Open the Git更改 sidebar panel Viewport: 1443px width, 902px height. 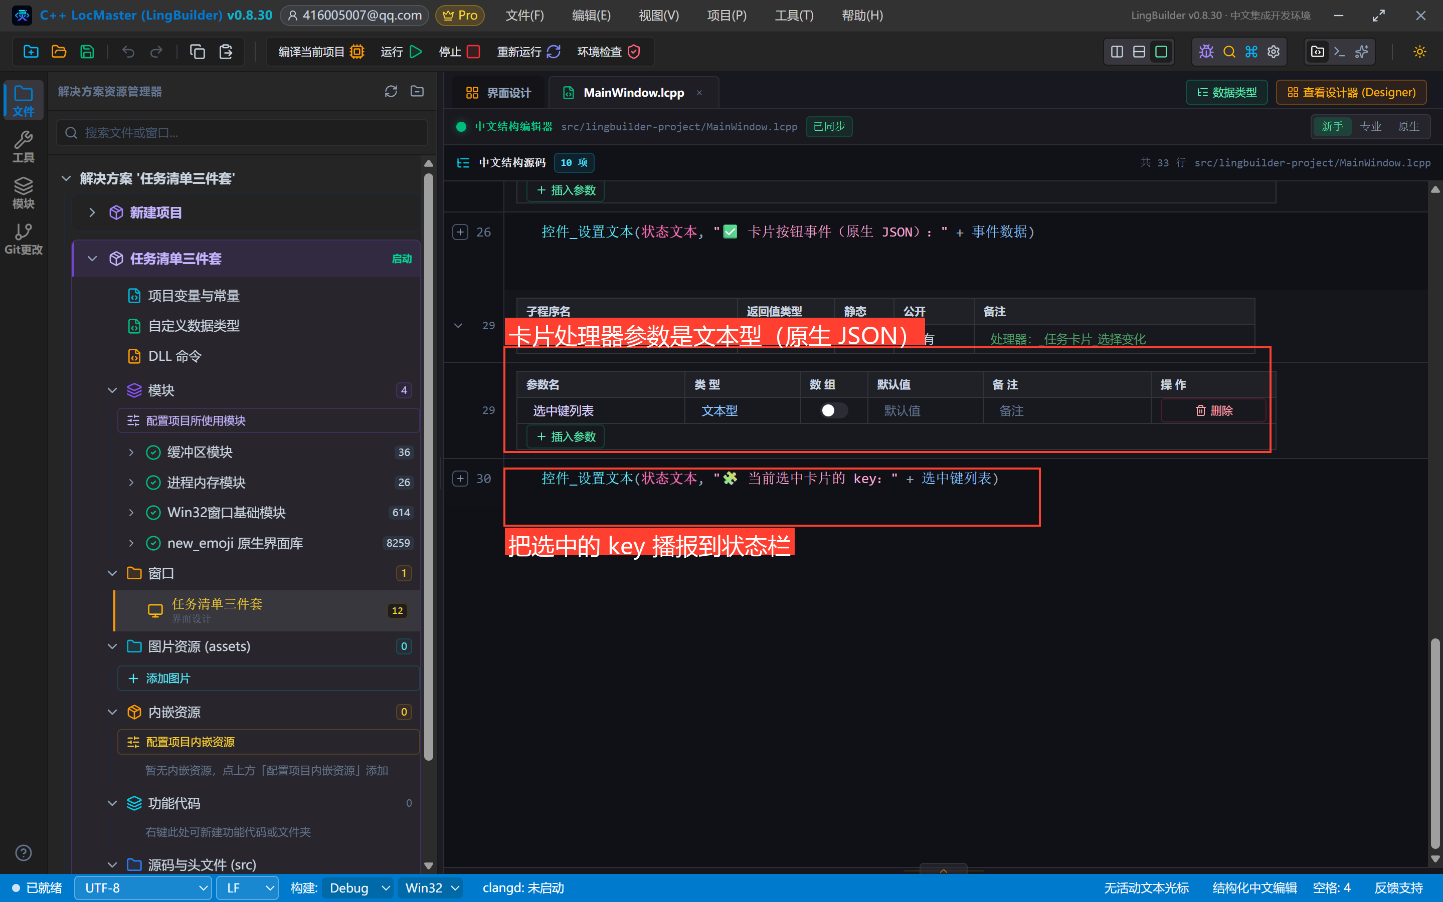pyautogui.click(x=23, y=239)
